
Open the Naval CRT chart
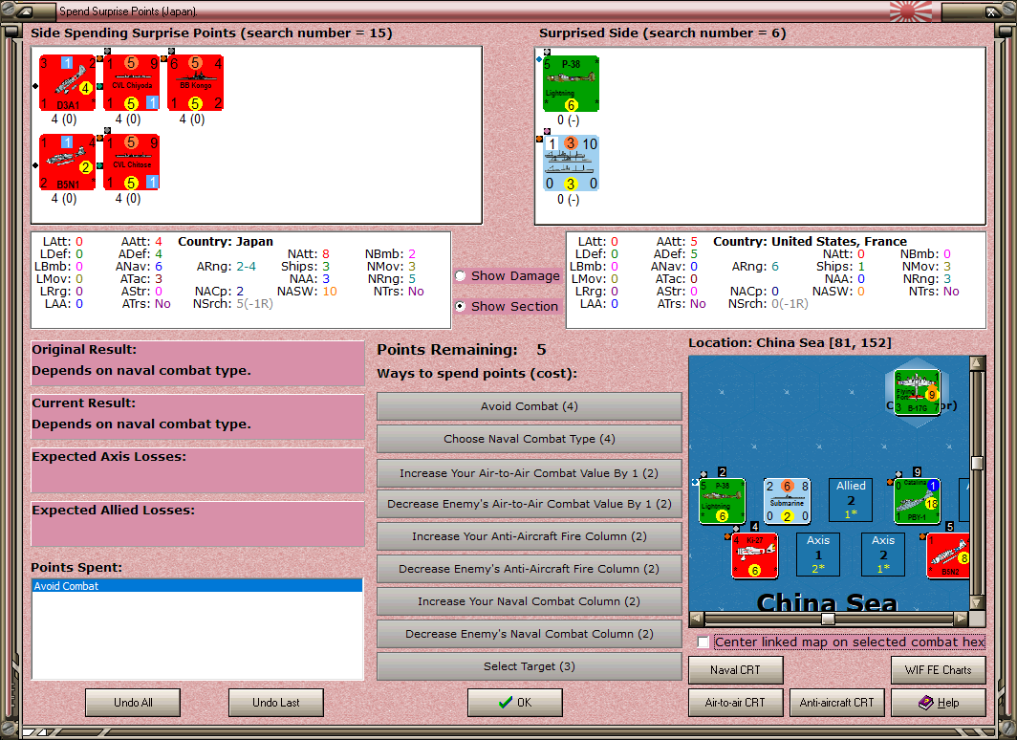pyautogui.click(x=736, y=670)
